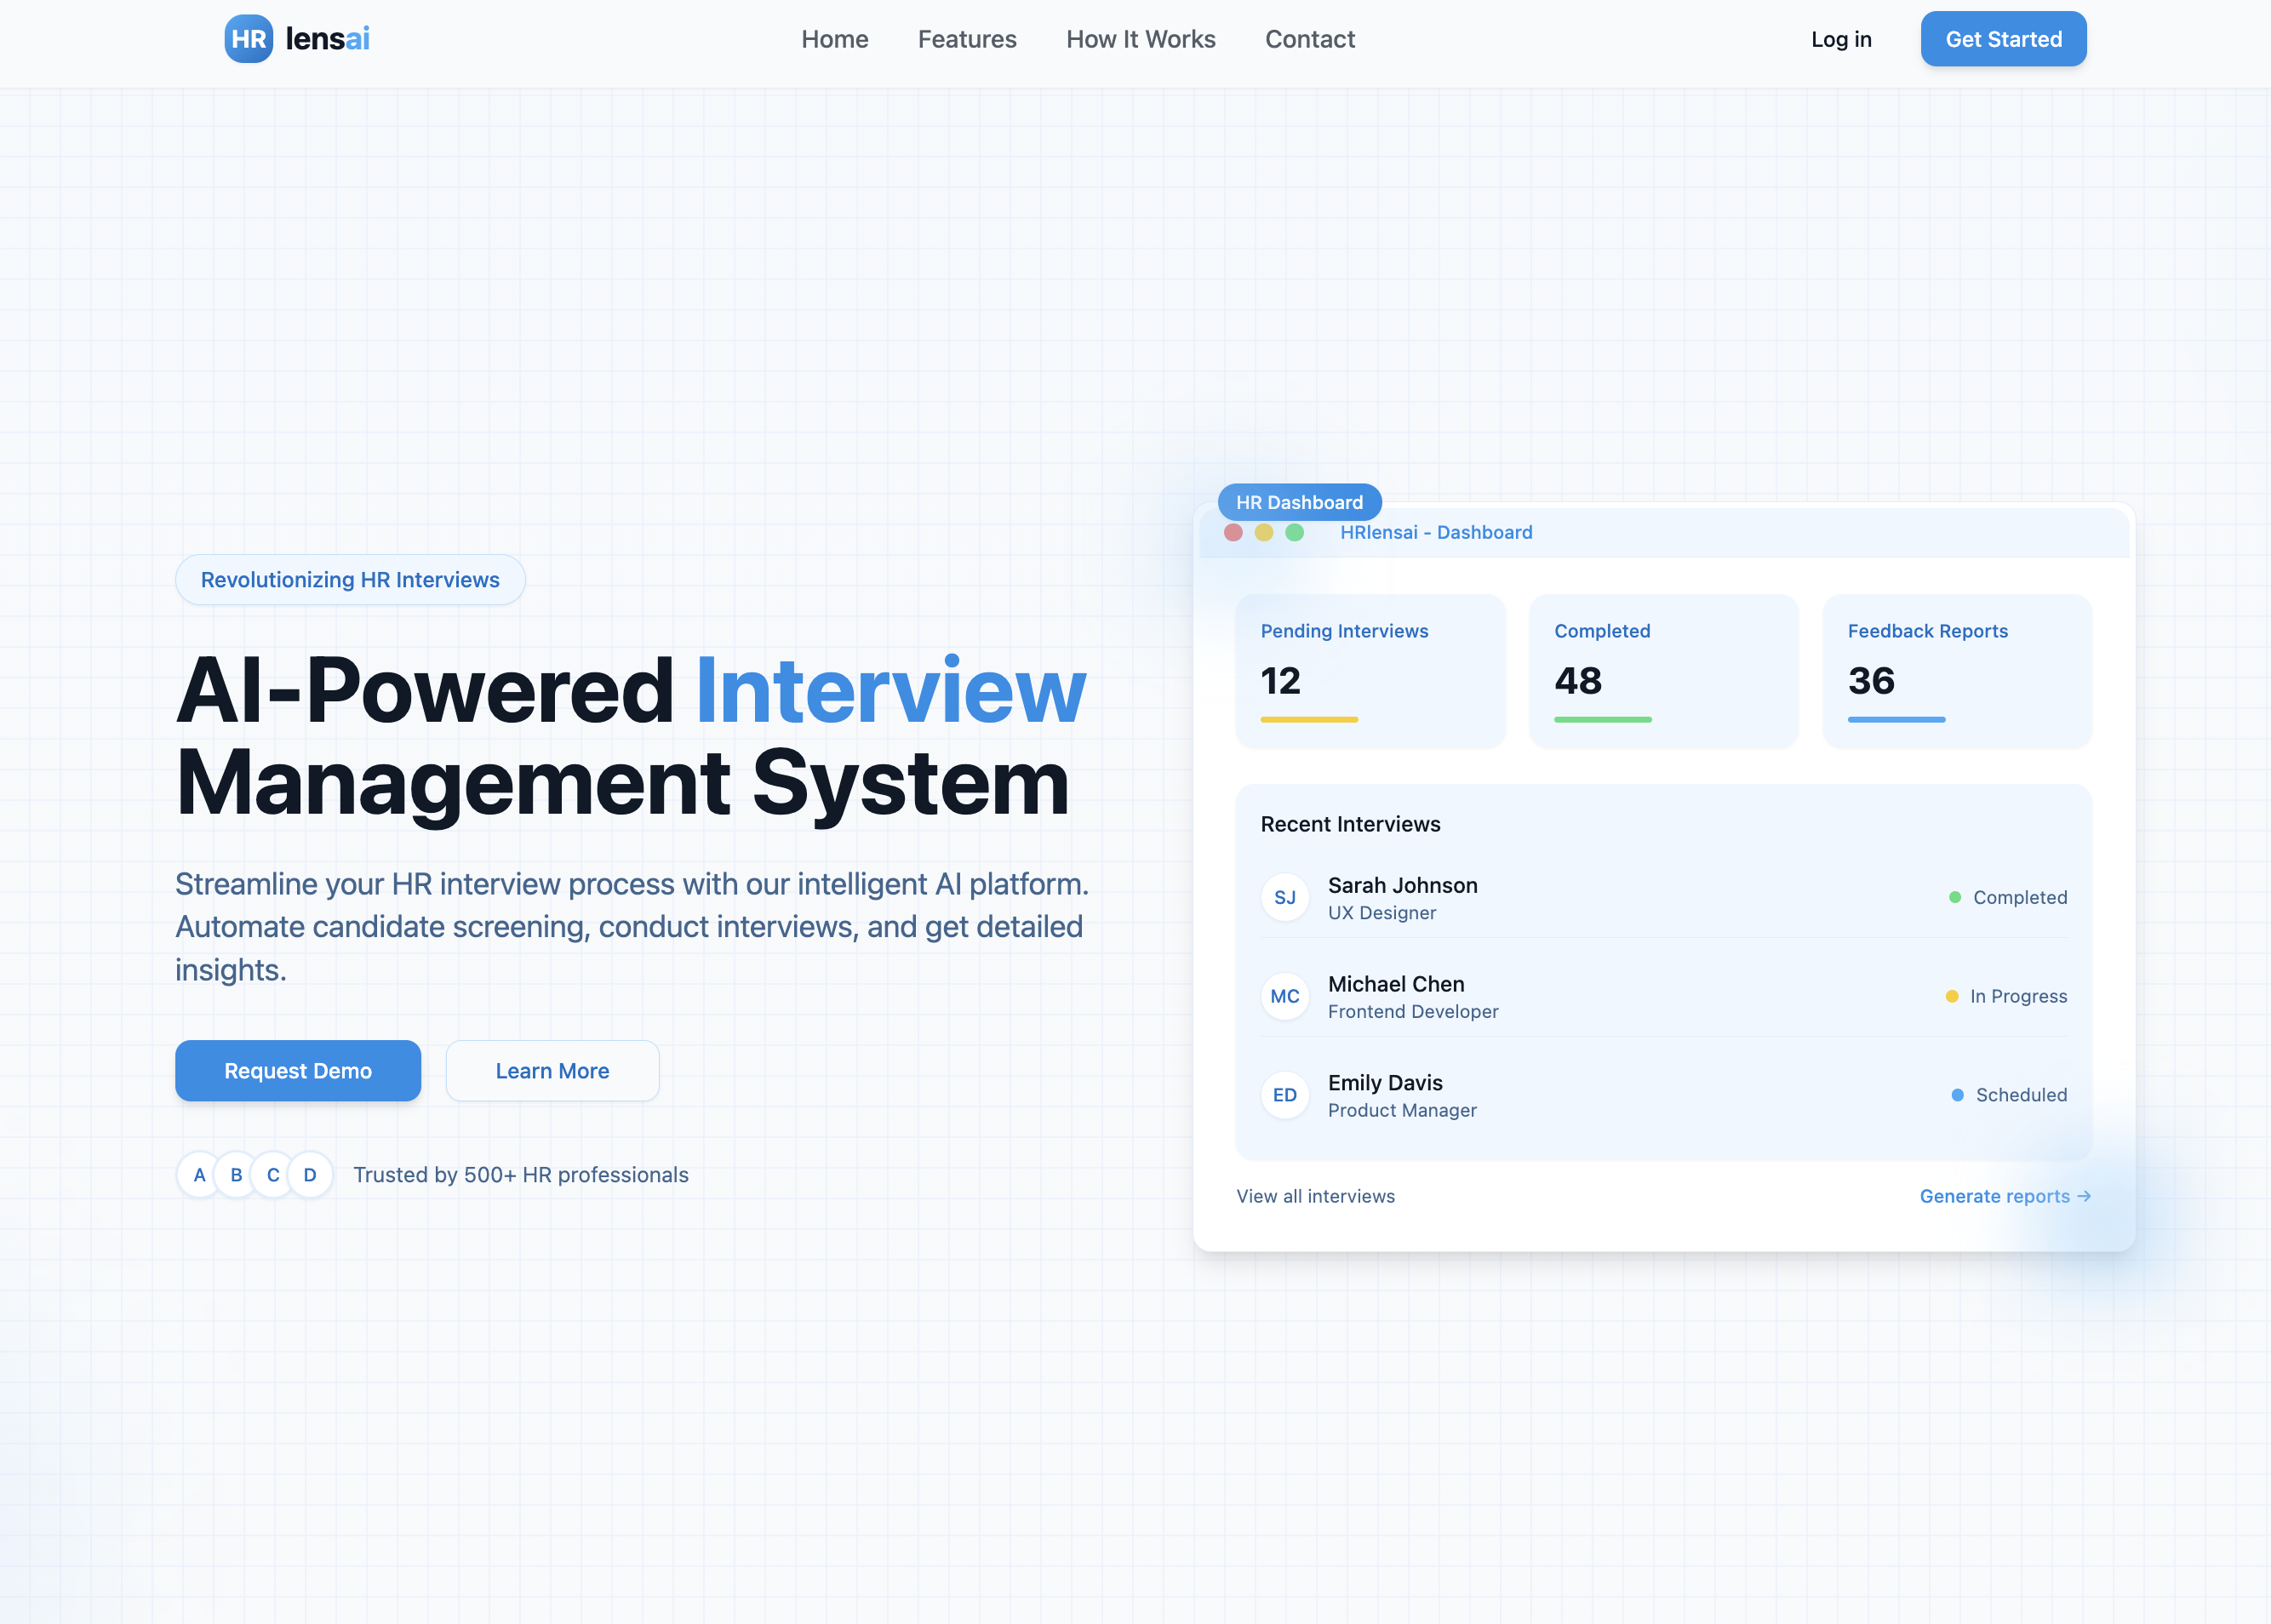Open View all interviews link
2271x1624 pixels.
coord(1315,1196)
